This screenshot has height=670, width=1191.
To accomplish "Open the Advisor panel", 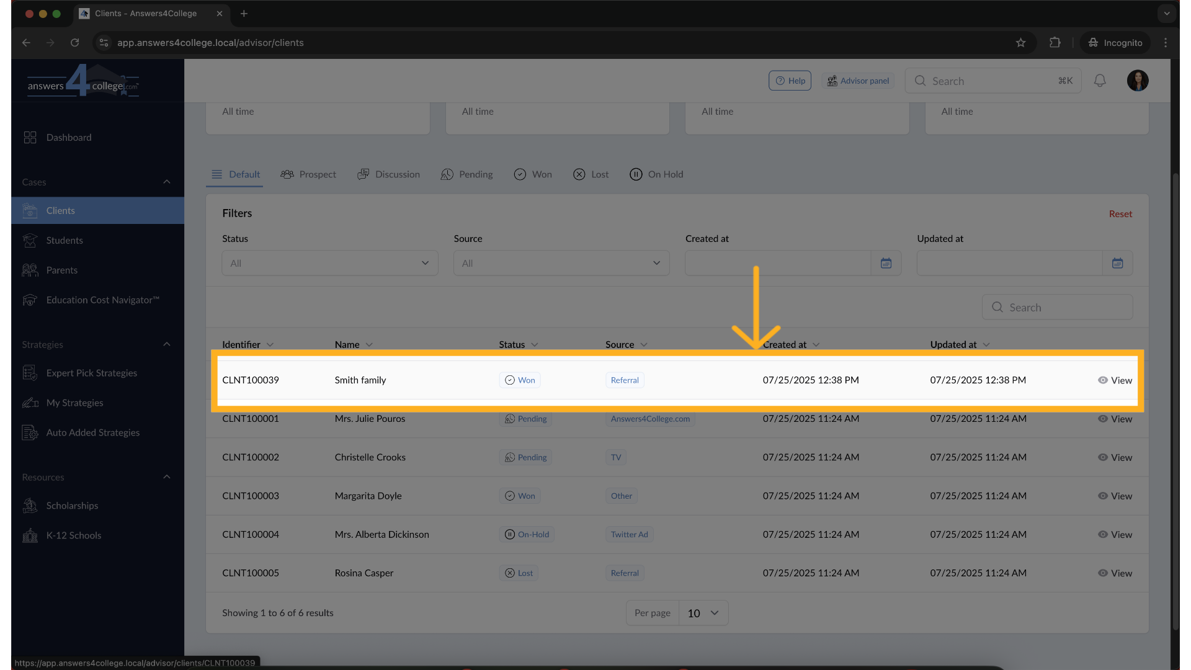I will pos(858,80).
